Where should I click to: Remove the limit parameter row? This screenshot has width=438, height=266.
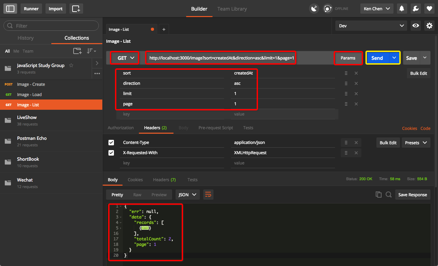(356, 94)
